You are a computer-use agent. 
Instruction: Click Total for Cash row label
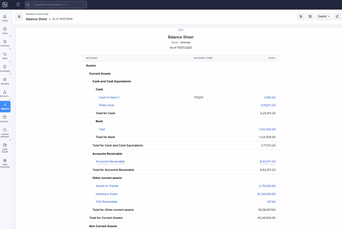[105, 113]
